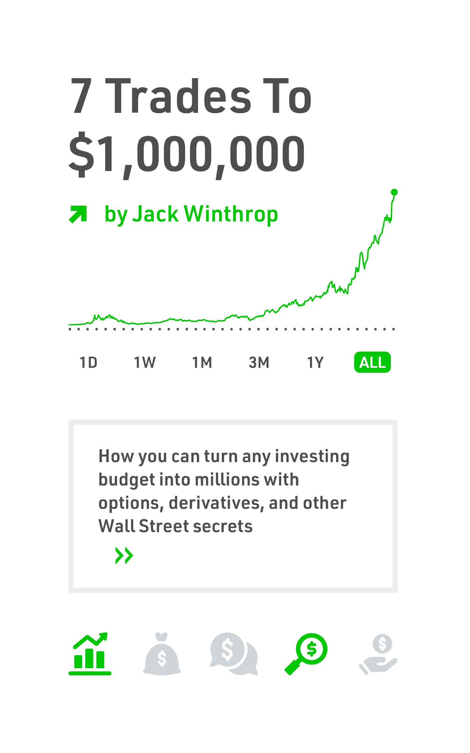Click the author name Jack Winthrop
470x753 pixels.
191,215
